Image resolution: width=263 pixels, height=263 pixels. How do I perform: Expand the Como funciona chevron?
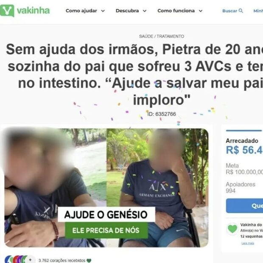tap(201, 11)
